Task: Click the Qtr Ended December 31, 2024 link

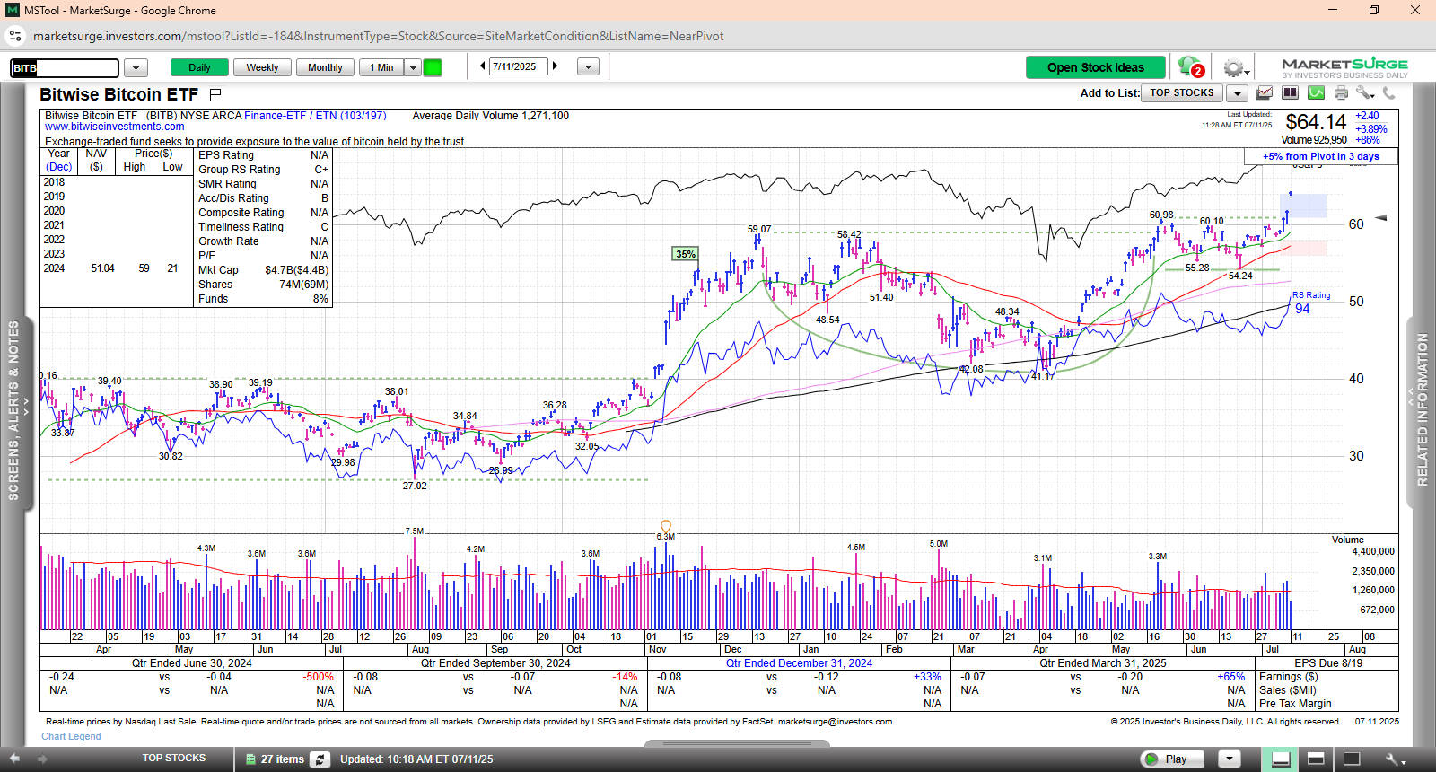Action: 799,663
